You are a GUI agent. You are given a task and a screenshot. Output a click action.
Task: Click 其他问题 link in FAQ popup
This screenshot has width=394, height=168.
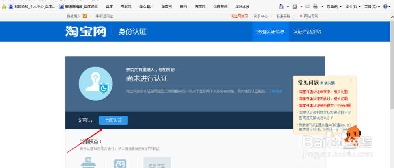coord(327,83)
